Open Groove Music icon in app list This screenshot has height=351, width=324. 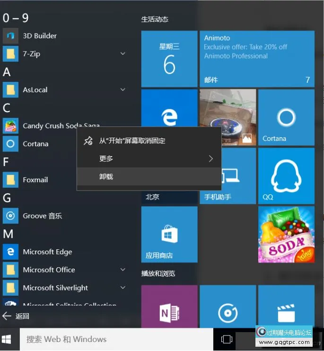point(10,216)
